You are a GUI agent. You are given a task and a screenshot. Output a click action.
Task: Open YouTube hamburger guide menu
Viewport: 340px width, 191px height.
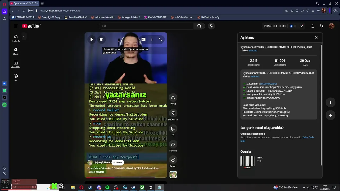(x=16, y=26)
